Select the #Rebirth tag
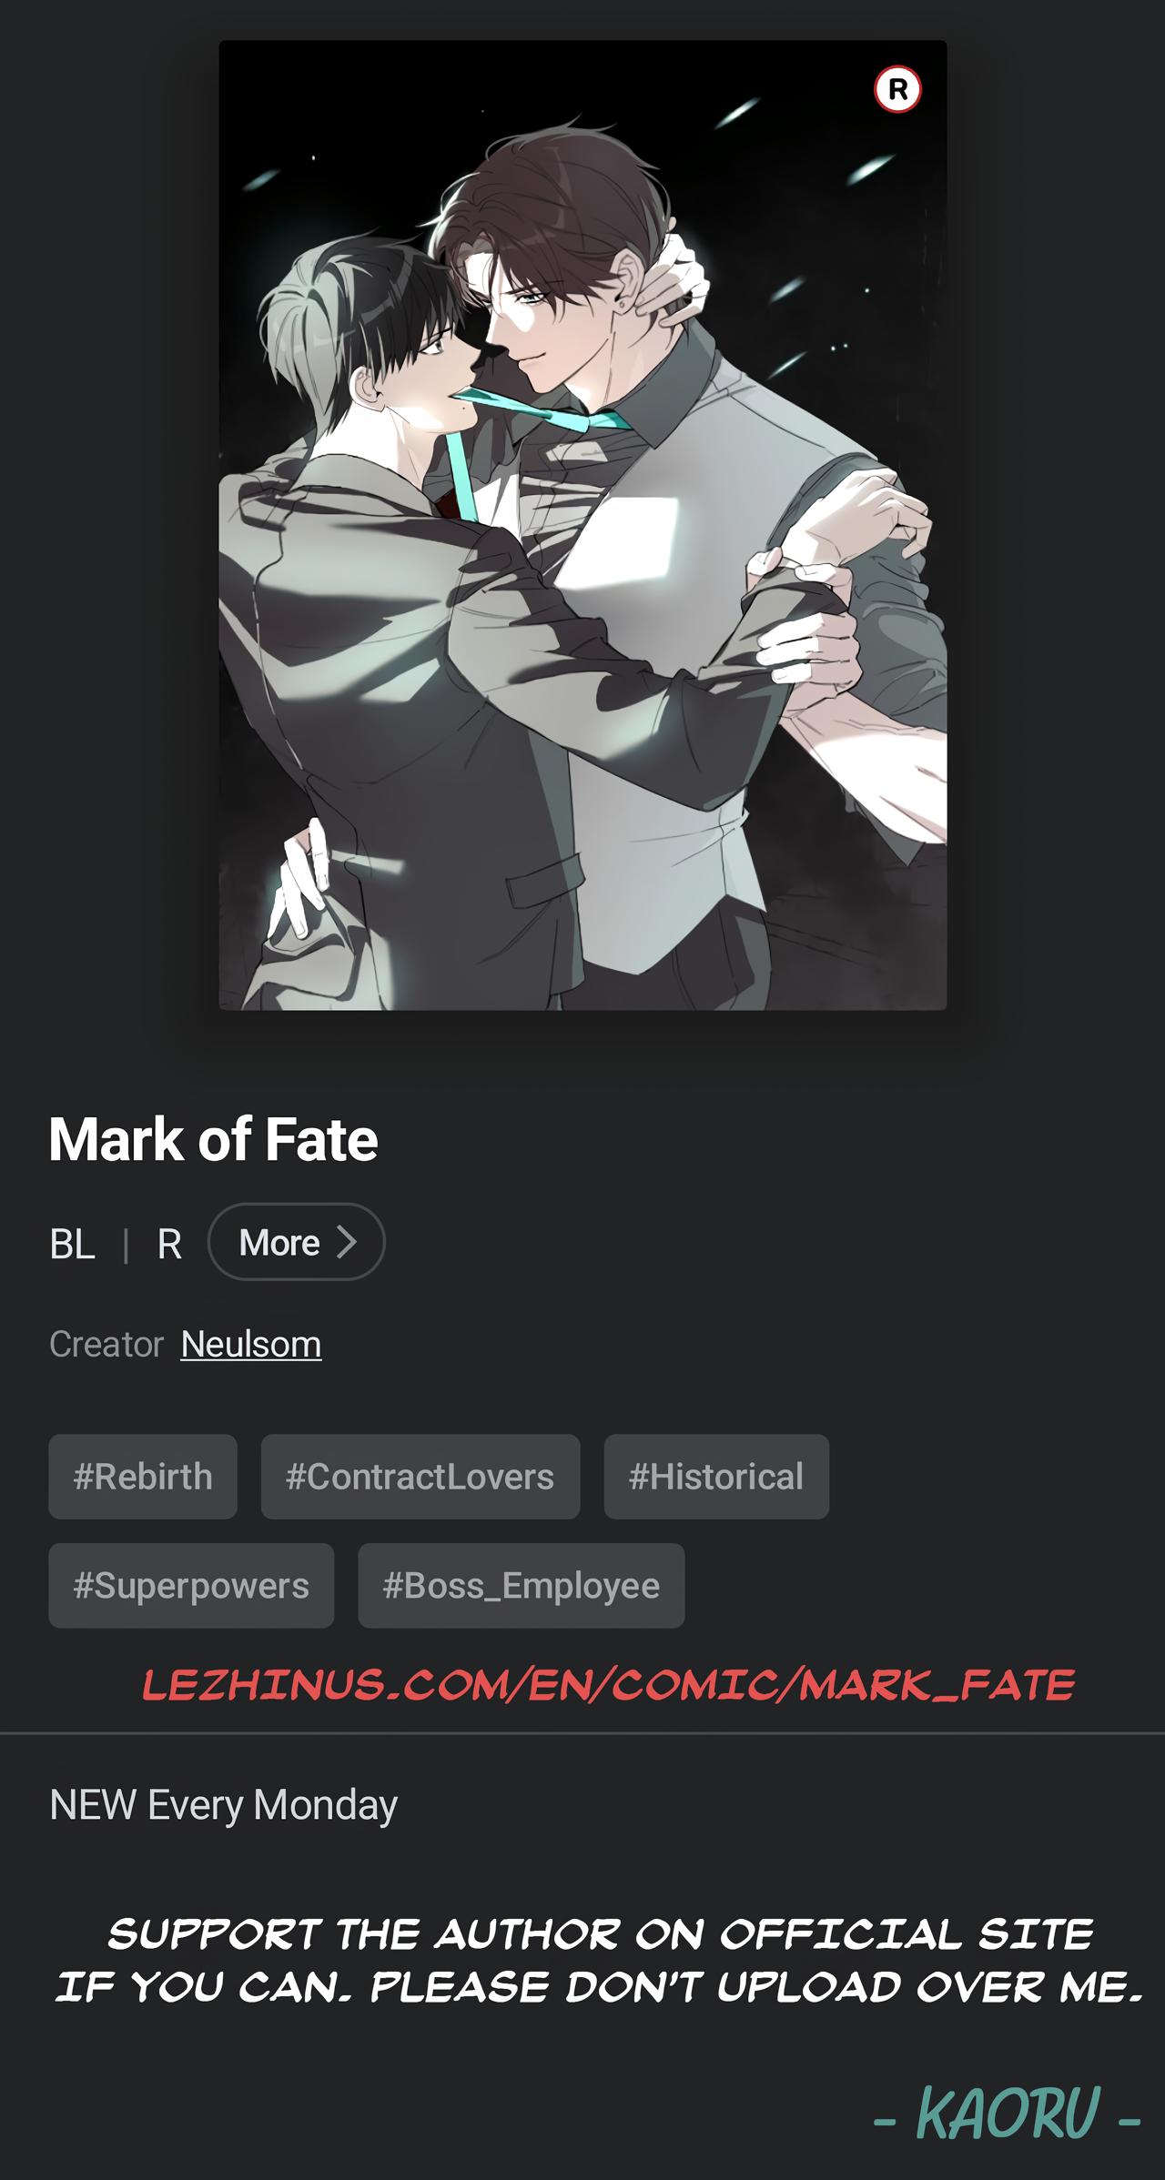Image resolution: width=1165 pixels, height=2180 pixels. coord(143,1477)
